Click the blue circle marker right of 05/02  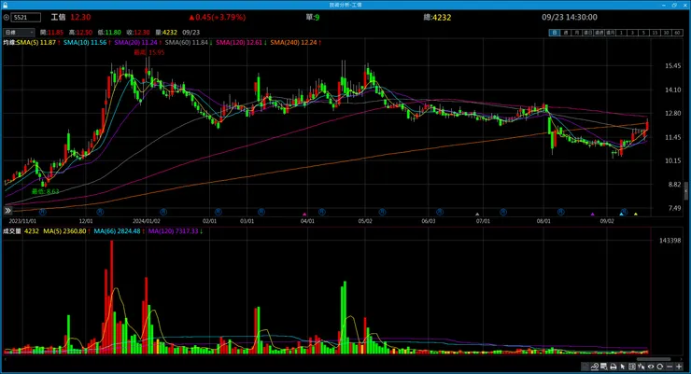(x=382, y=212)
